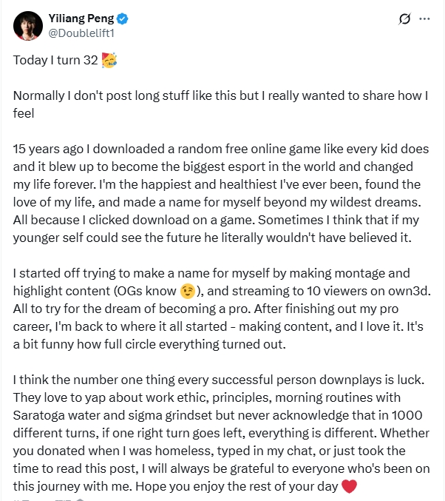Click the party face emoji
Screen dimensions: 445x501
coord(109,60)
